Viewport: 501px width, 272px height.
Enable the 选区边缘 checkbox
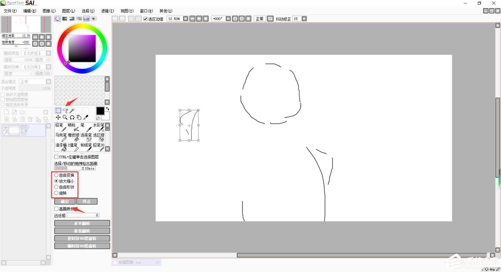tap(146, 19)
